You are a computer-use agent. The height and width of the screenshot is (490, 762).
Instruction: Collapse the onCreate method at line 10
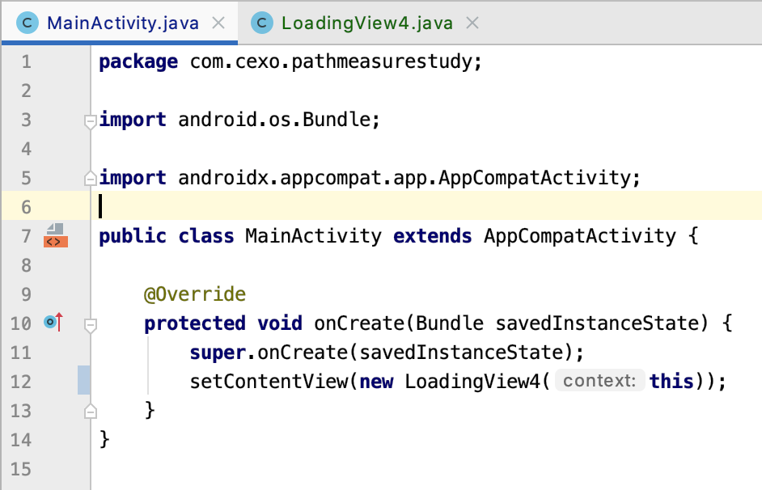pyautogui.click(x=90, y=325)
